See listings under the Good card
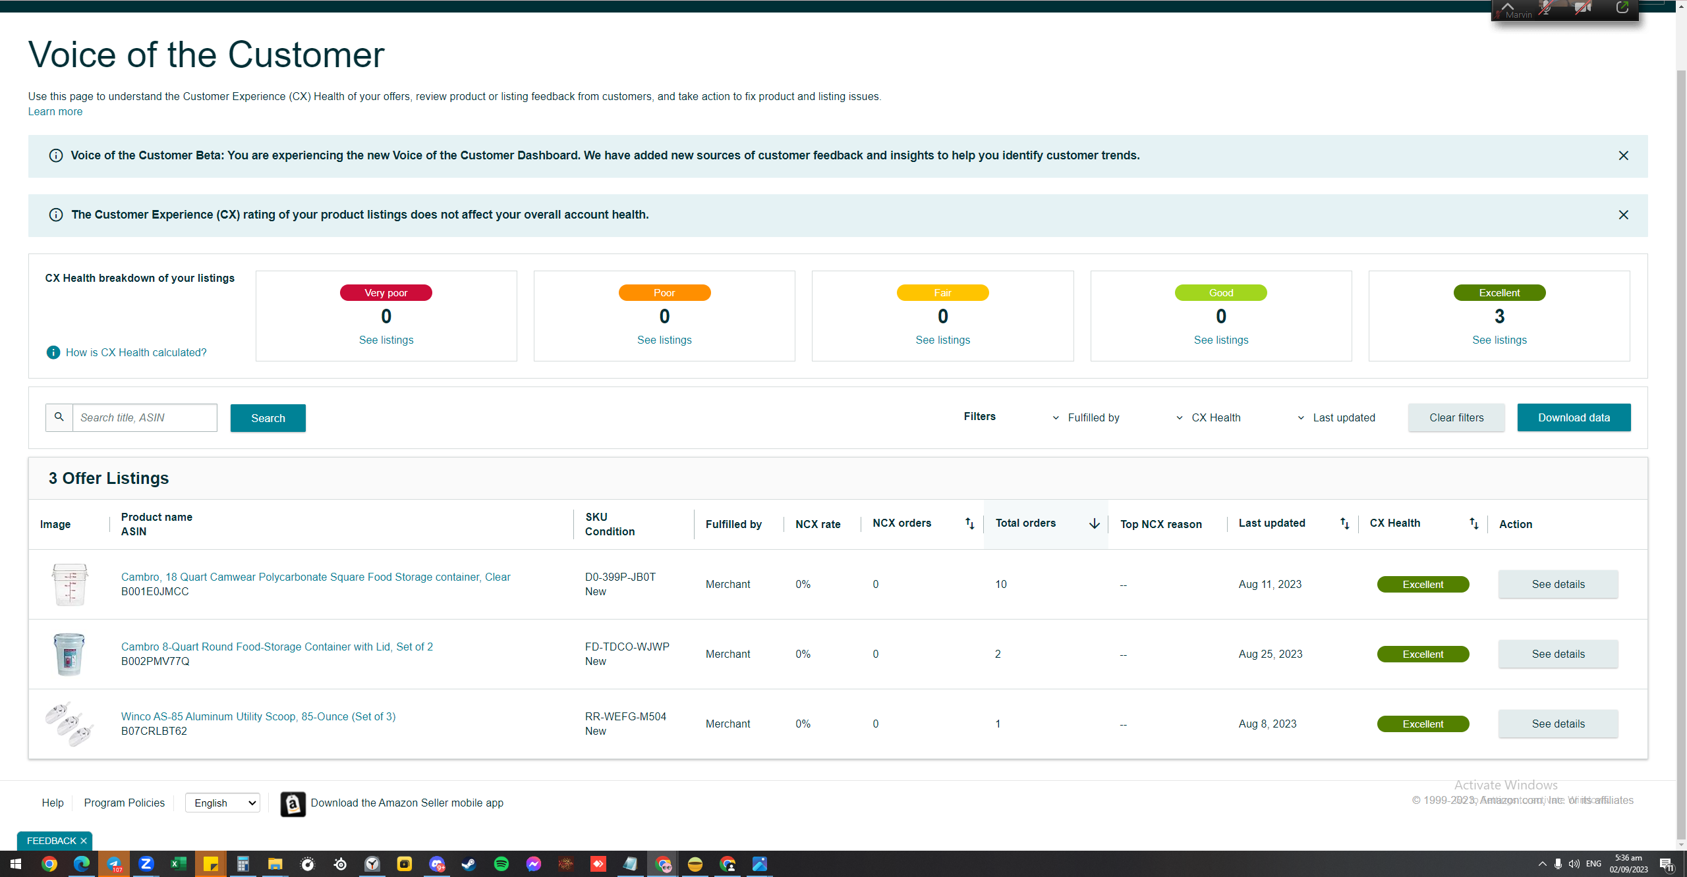Viewport: 1687px width, 877px height. click(1221, 340)
